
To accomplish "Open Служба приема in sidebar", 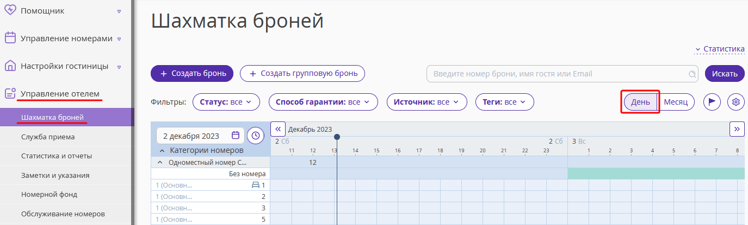I will pyautogui.click(x=65, y=137).
